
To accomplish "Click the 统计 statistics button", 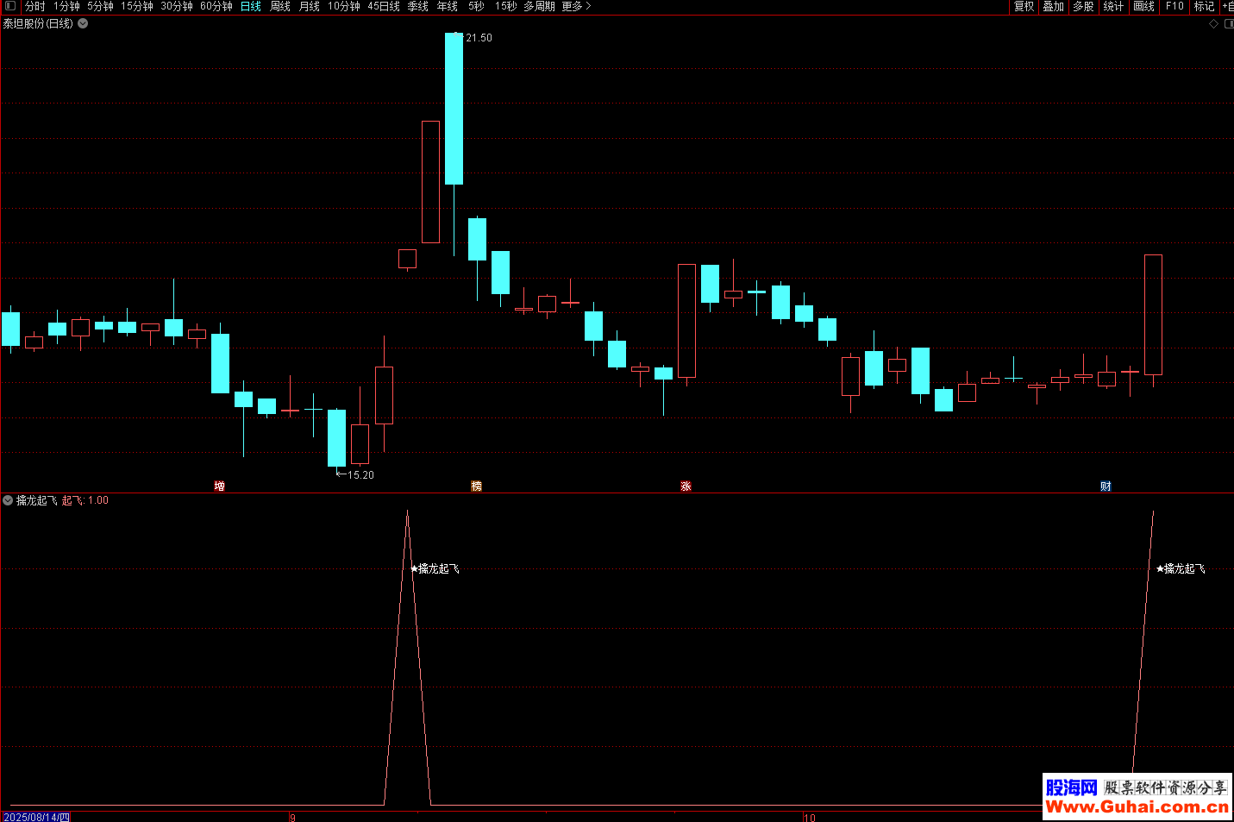I will pyautogui.click(x=1113, y=6).
